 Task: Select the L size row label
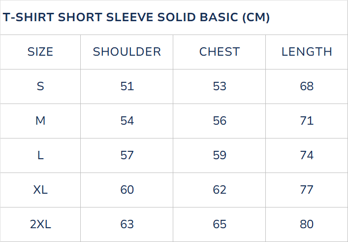point(40,155)
